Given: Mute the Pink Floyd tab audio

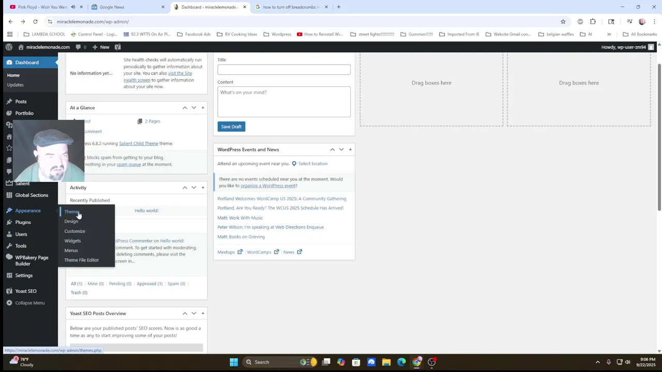Looking at the screenshot, I should pyautogui.click(x=73, y=7).
